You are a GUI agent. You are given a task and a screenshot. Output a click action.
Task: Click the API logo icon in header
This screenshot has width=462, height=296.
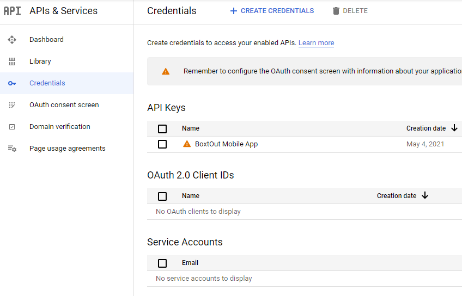click(12, 11)
